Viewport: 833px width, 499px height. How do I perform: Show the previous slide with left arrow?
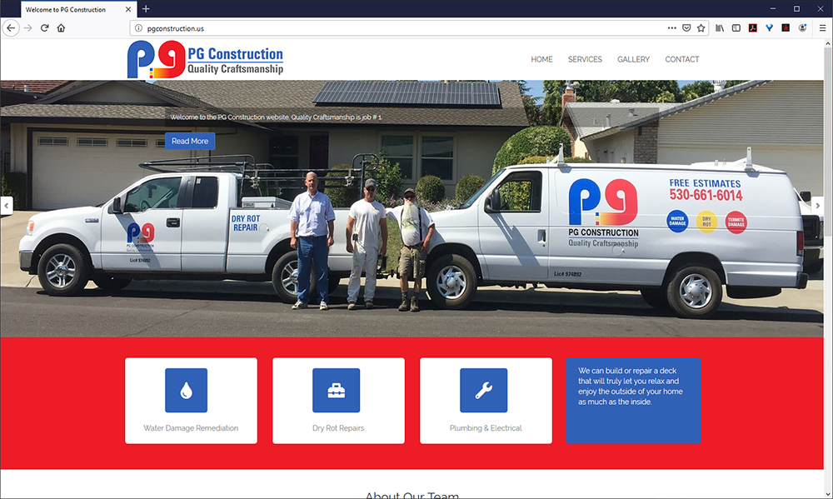(7, 206)
